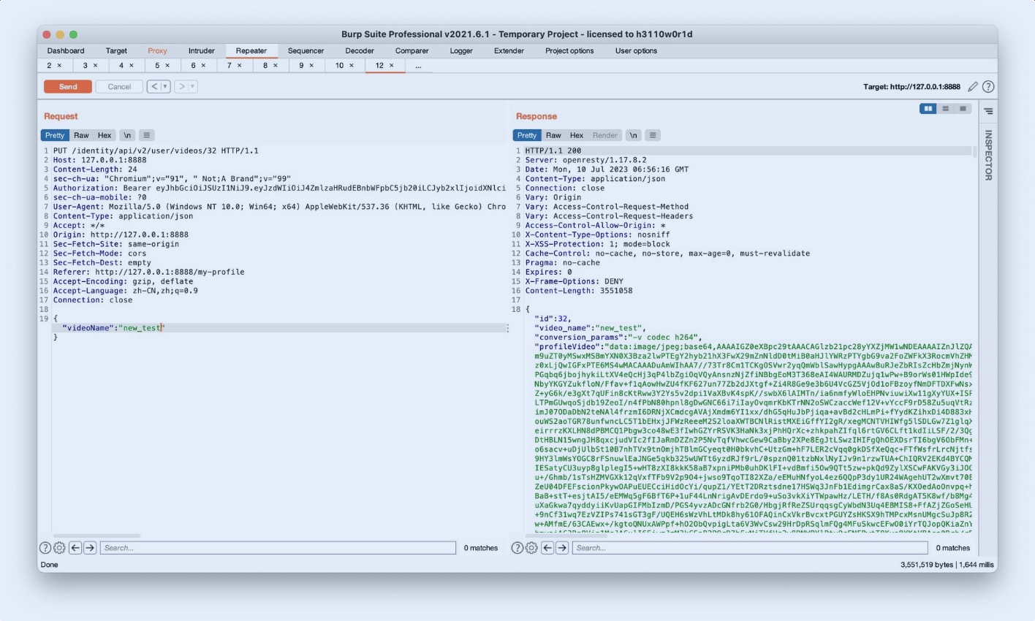Close Repeater tab 2
1035x621 pixels.
point(60,66)
